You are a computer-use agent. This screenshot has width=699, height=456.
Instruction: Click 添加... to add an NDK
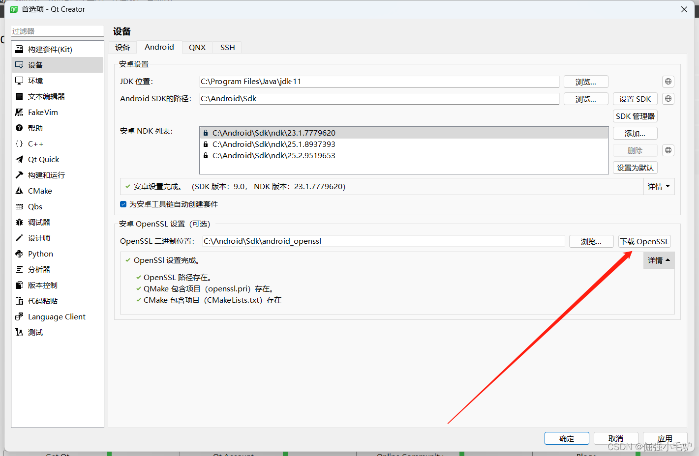635,133
